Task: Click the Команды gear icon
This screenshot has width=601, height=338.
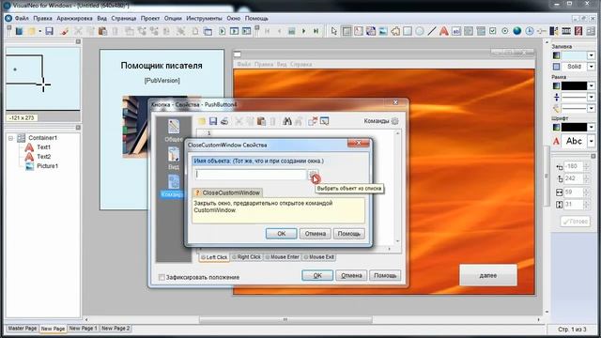Action: (394, 121)
